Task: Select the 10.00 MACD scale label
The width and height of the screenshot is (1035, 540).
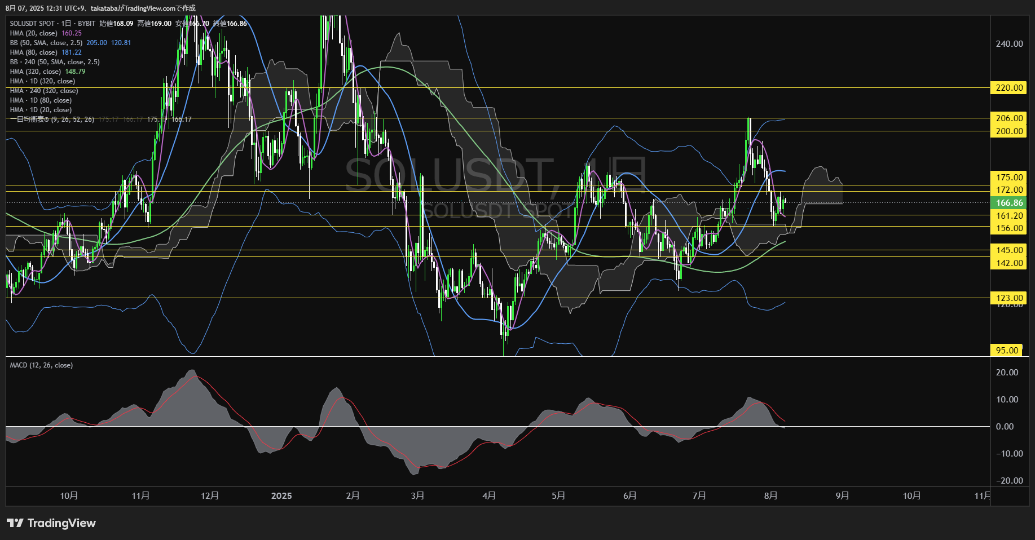Action: coord(1007,400)
